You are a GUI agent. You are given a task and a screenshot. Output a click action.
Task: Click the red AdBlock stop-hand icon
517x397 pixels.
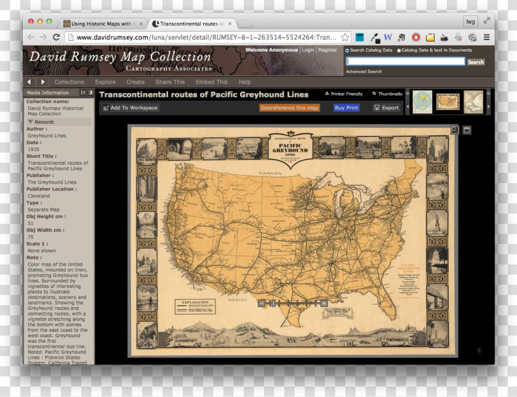coord(416,38)
